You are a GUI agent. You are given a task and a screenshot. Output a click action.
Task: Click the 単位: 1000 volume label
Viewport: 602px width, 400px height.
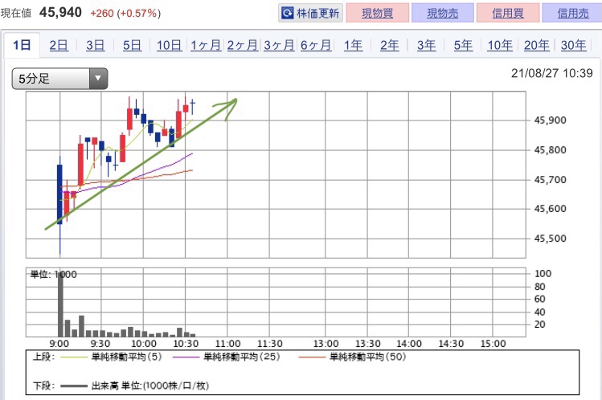coord(53,274)
